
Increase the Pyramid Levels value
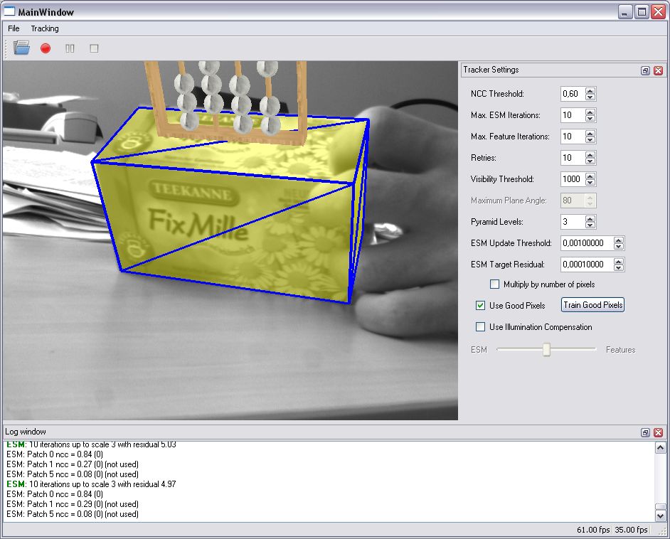[x=590, y=219]
